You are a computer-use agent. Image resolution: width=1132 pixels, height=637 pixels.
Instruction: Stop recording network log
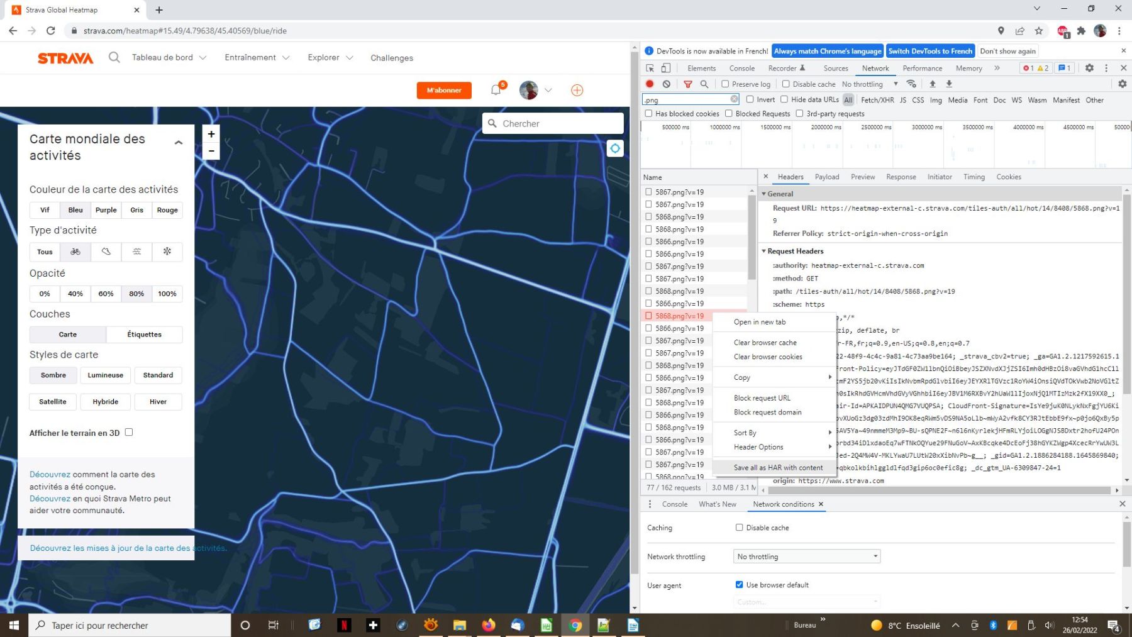[650, 84]
